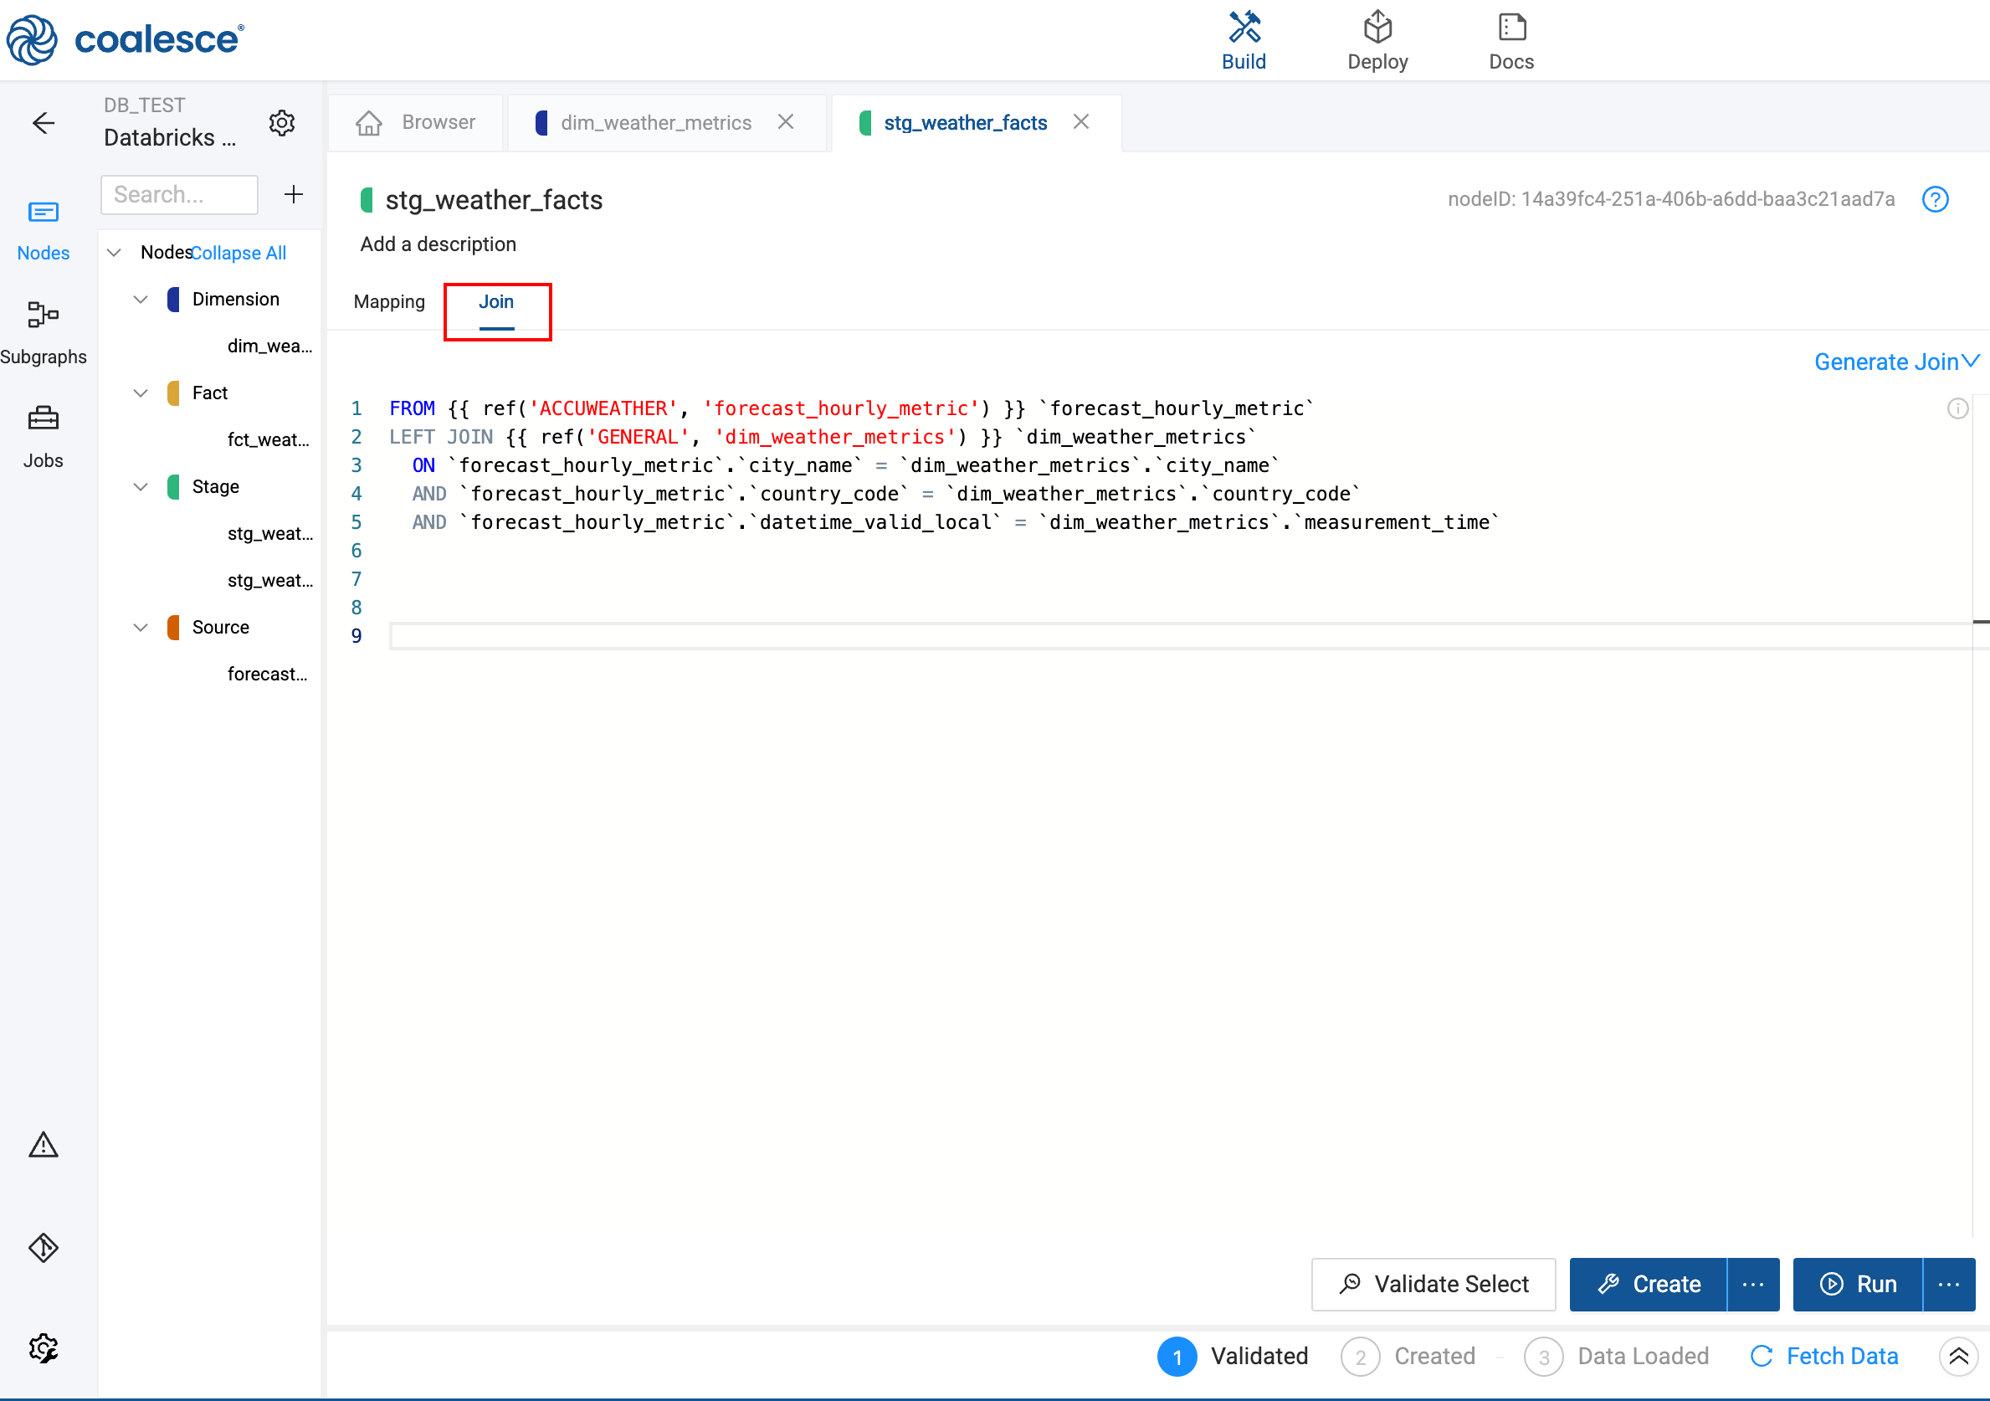Collapse the Dimension group
The image size is (1990, 1401).
point(141,299)
